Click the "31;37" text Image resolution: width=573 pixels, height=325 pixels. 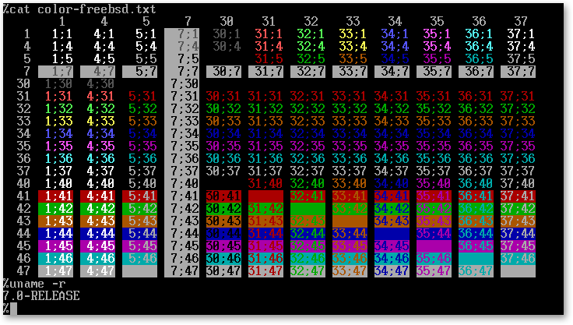pyautogui.click(x=265, y=171)
